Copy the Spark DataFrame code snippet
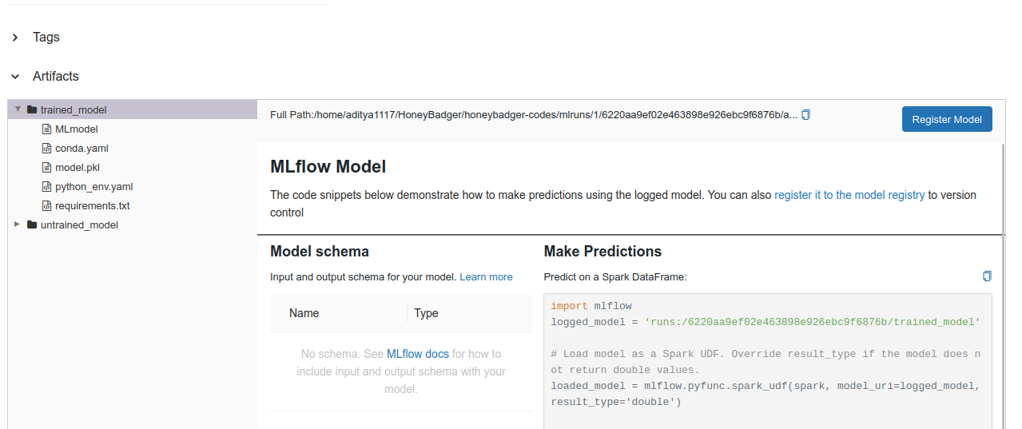 (x=987, y=276)
